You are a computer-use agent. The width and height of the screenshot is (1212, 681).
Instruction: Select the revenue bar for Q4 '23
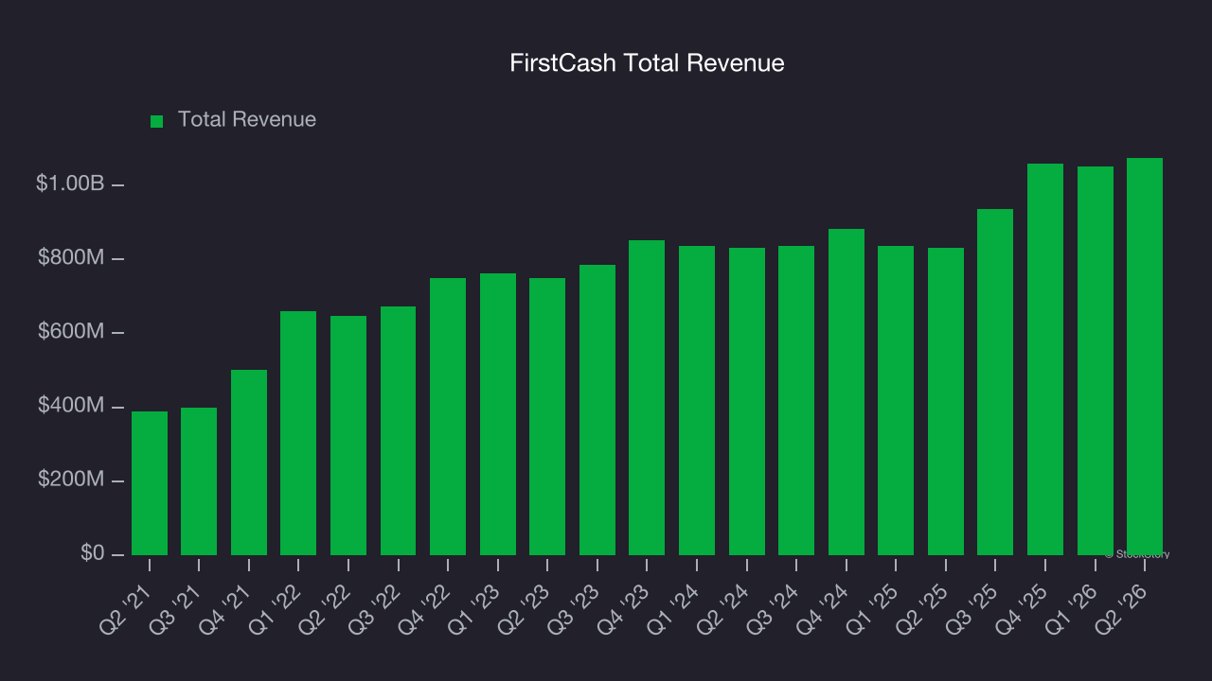pyautogui.click(x=647, y=398)
